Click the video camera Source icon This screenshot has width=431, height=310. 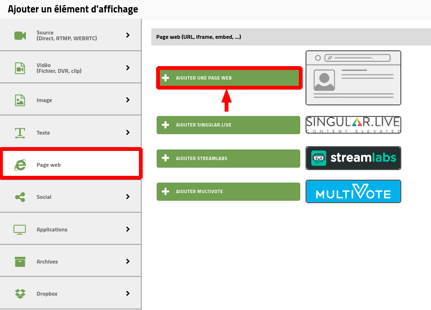(x=20, y=35)
